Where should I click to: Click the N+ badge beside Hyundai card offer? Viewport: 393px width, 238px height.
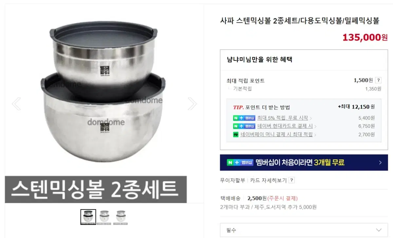244,126
